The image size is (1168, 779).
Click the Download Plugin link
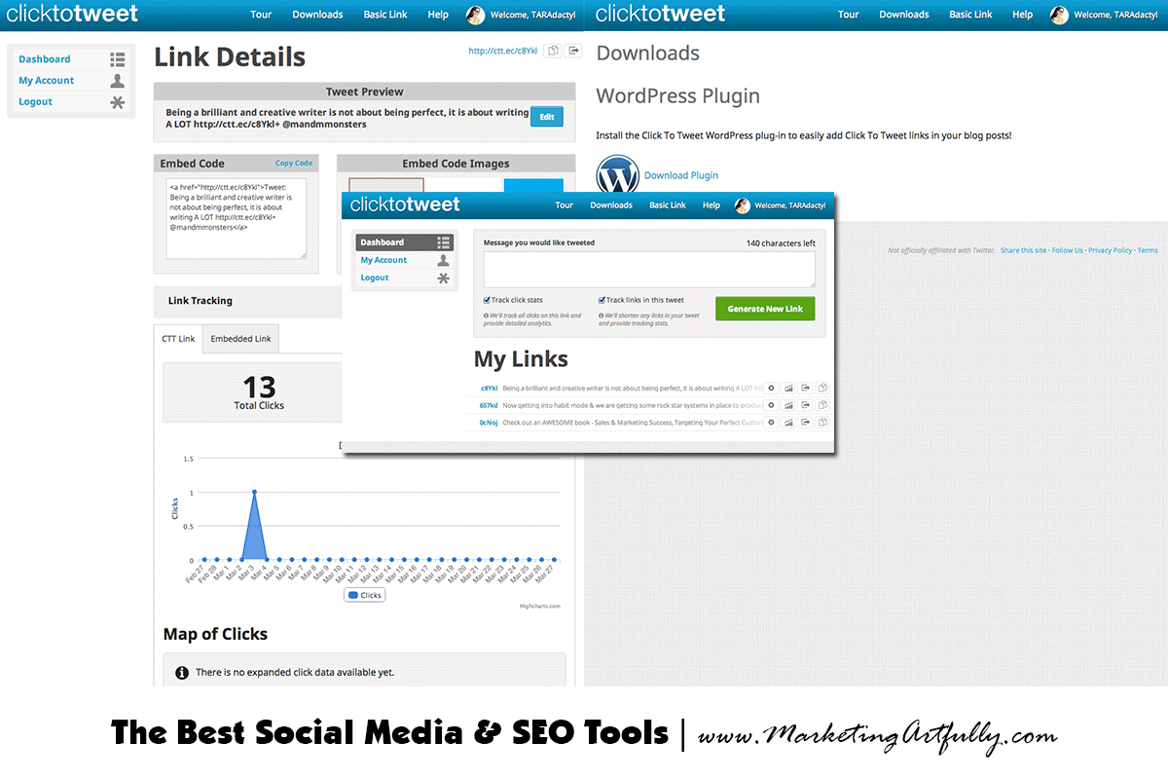(681, 175)
